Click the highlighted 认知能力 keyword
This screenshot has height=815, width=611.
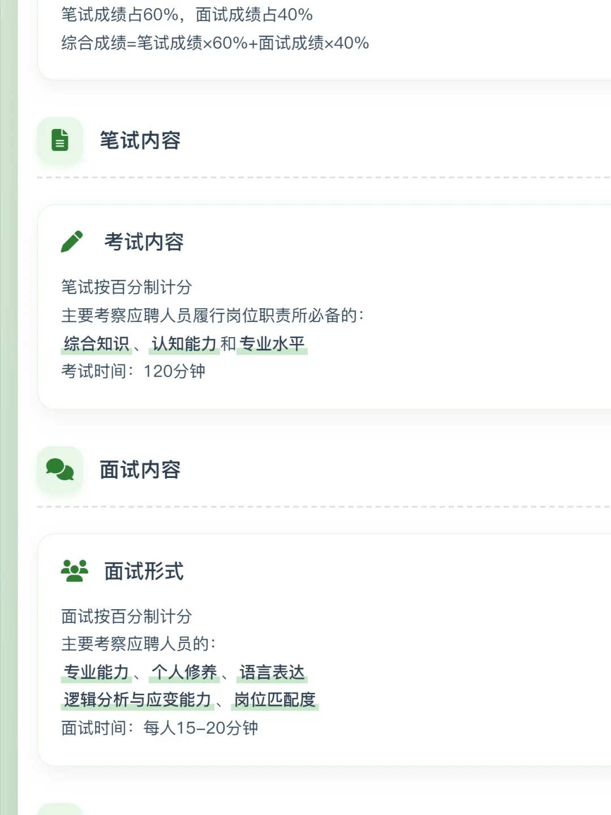coord(184,343)
